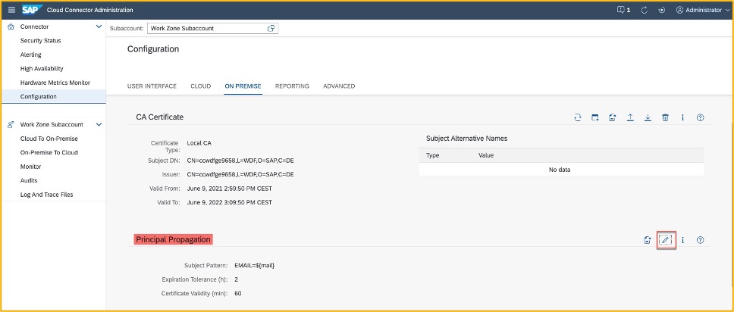Click the CA Certificate signing request icon
The width and height of the screenshot is (734, 312).
pos(612,117)
